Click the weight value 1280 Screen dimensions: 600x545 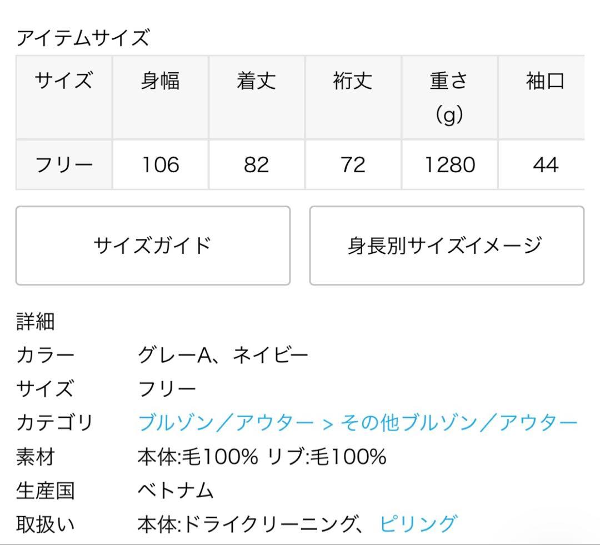[450, 164]
